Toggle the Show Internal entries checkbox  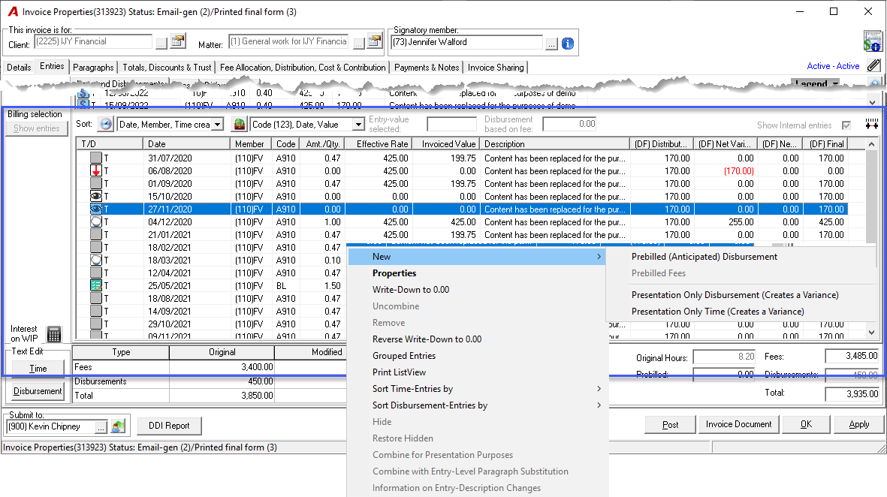846,125
